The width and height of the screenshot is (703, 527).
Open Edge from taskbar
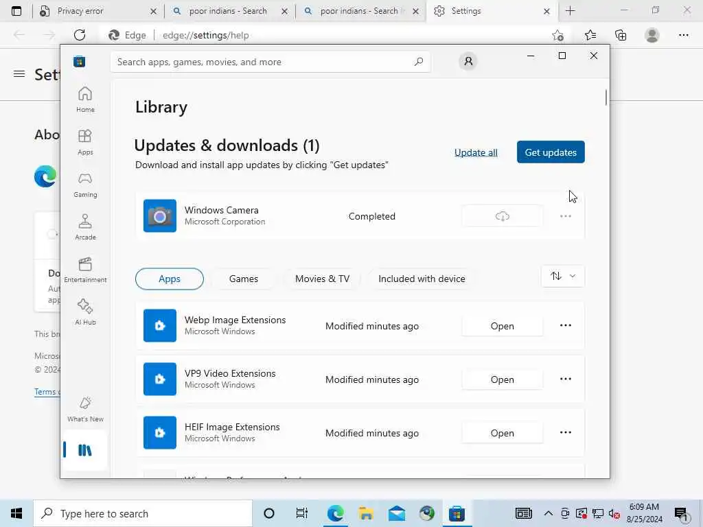point(335,513)
